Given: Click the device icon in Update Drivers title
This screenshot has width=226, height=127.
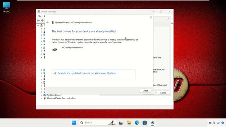Looking at the screenshot, I should coord(53,23).
